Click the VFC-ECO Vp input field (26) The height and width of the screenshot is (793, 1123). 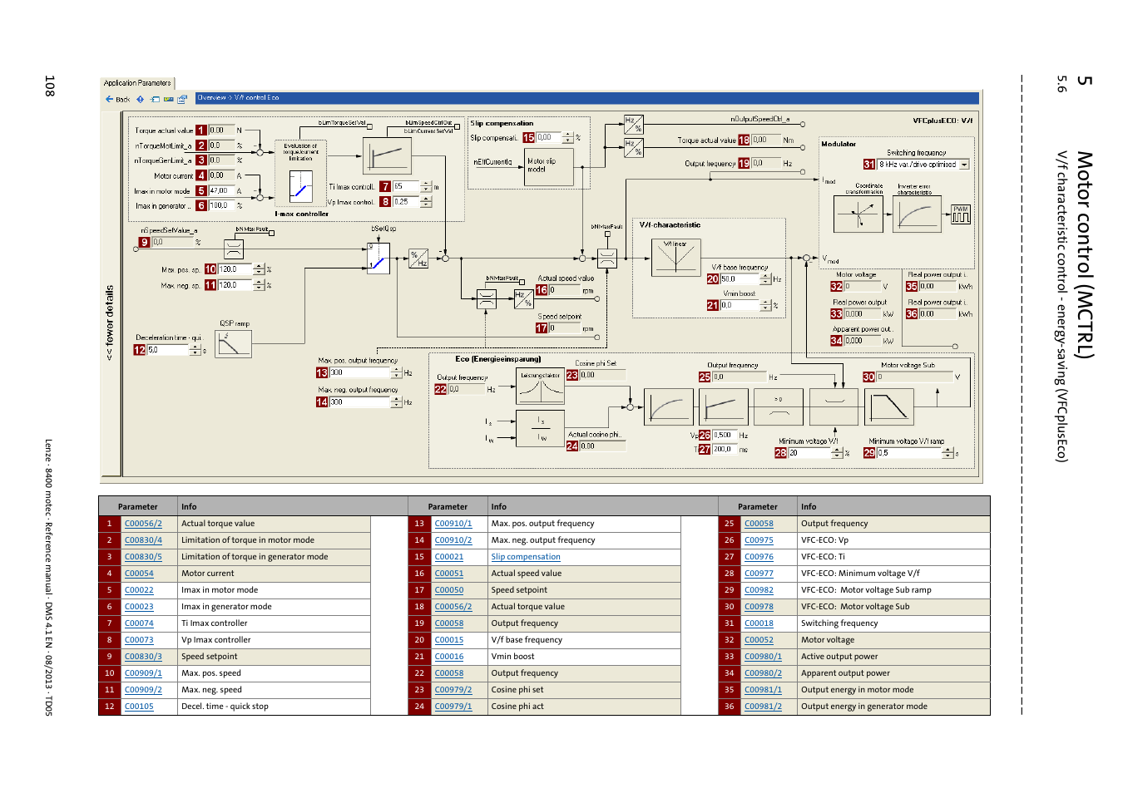(x=725, y=436)
